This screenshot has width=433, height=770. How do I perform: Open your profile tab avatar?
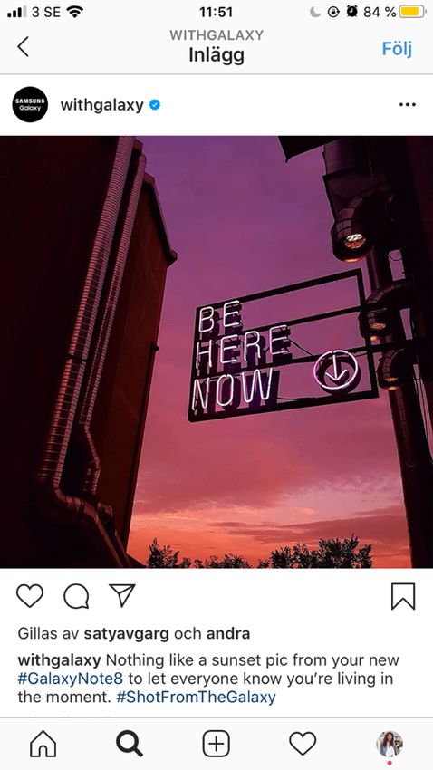(390, 745)
